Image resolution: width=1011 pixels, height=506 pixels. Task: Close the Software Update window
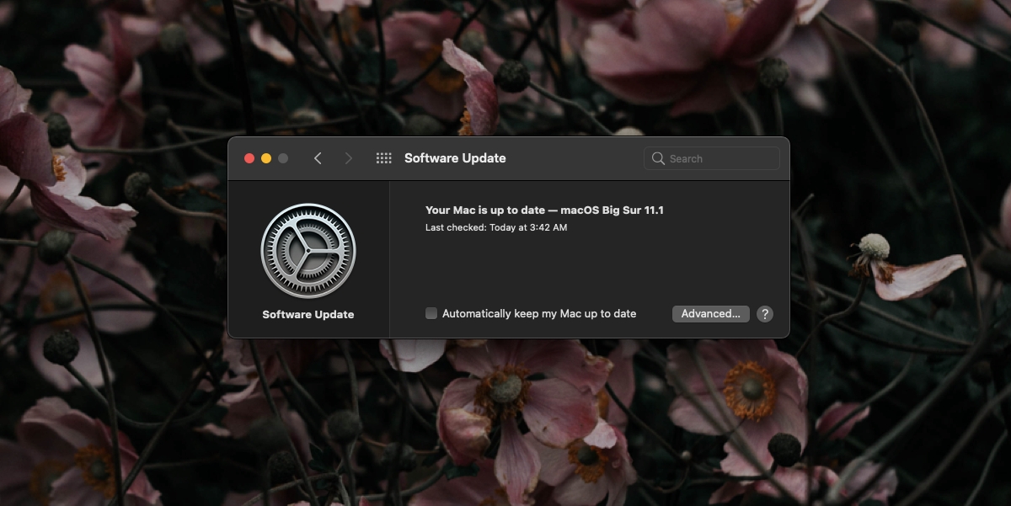[x=249, y=158]
